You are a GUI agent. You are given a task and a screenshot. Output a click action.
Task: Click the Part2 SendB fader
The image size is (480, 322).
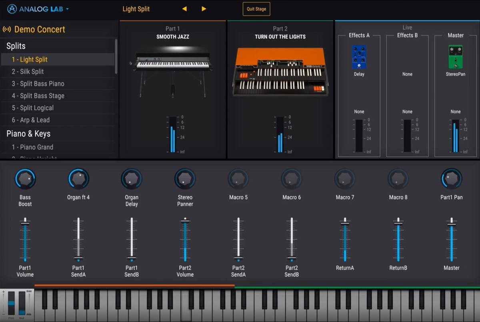point(292,240)
